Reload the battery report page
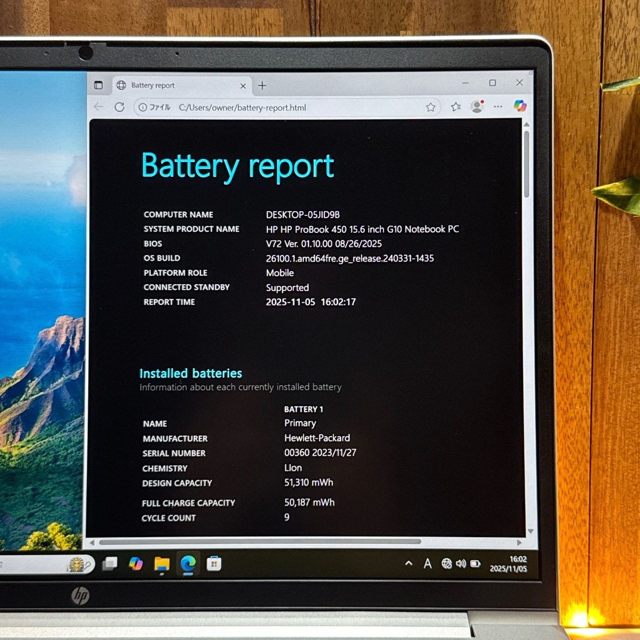 click(120, 107)
